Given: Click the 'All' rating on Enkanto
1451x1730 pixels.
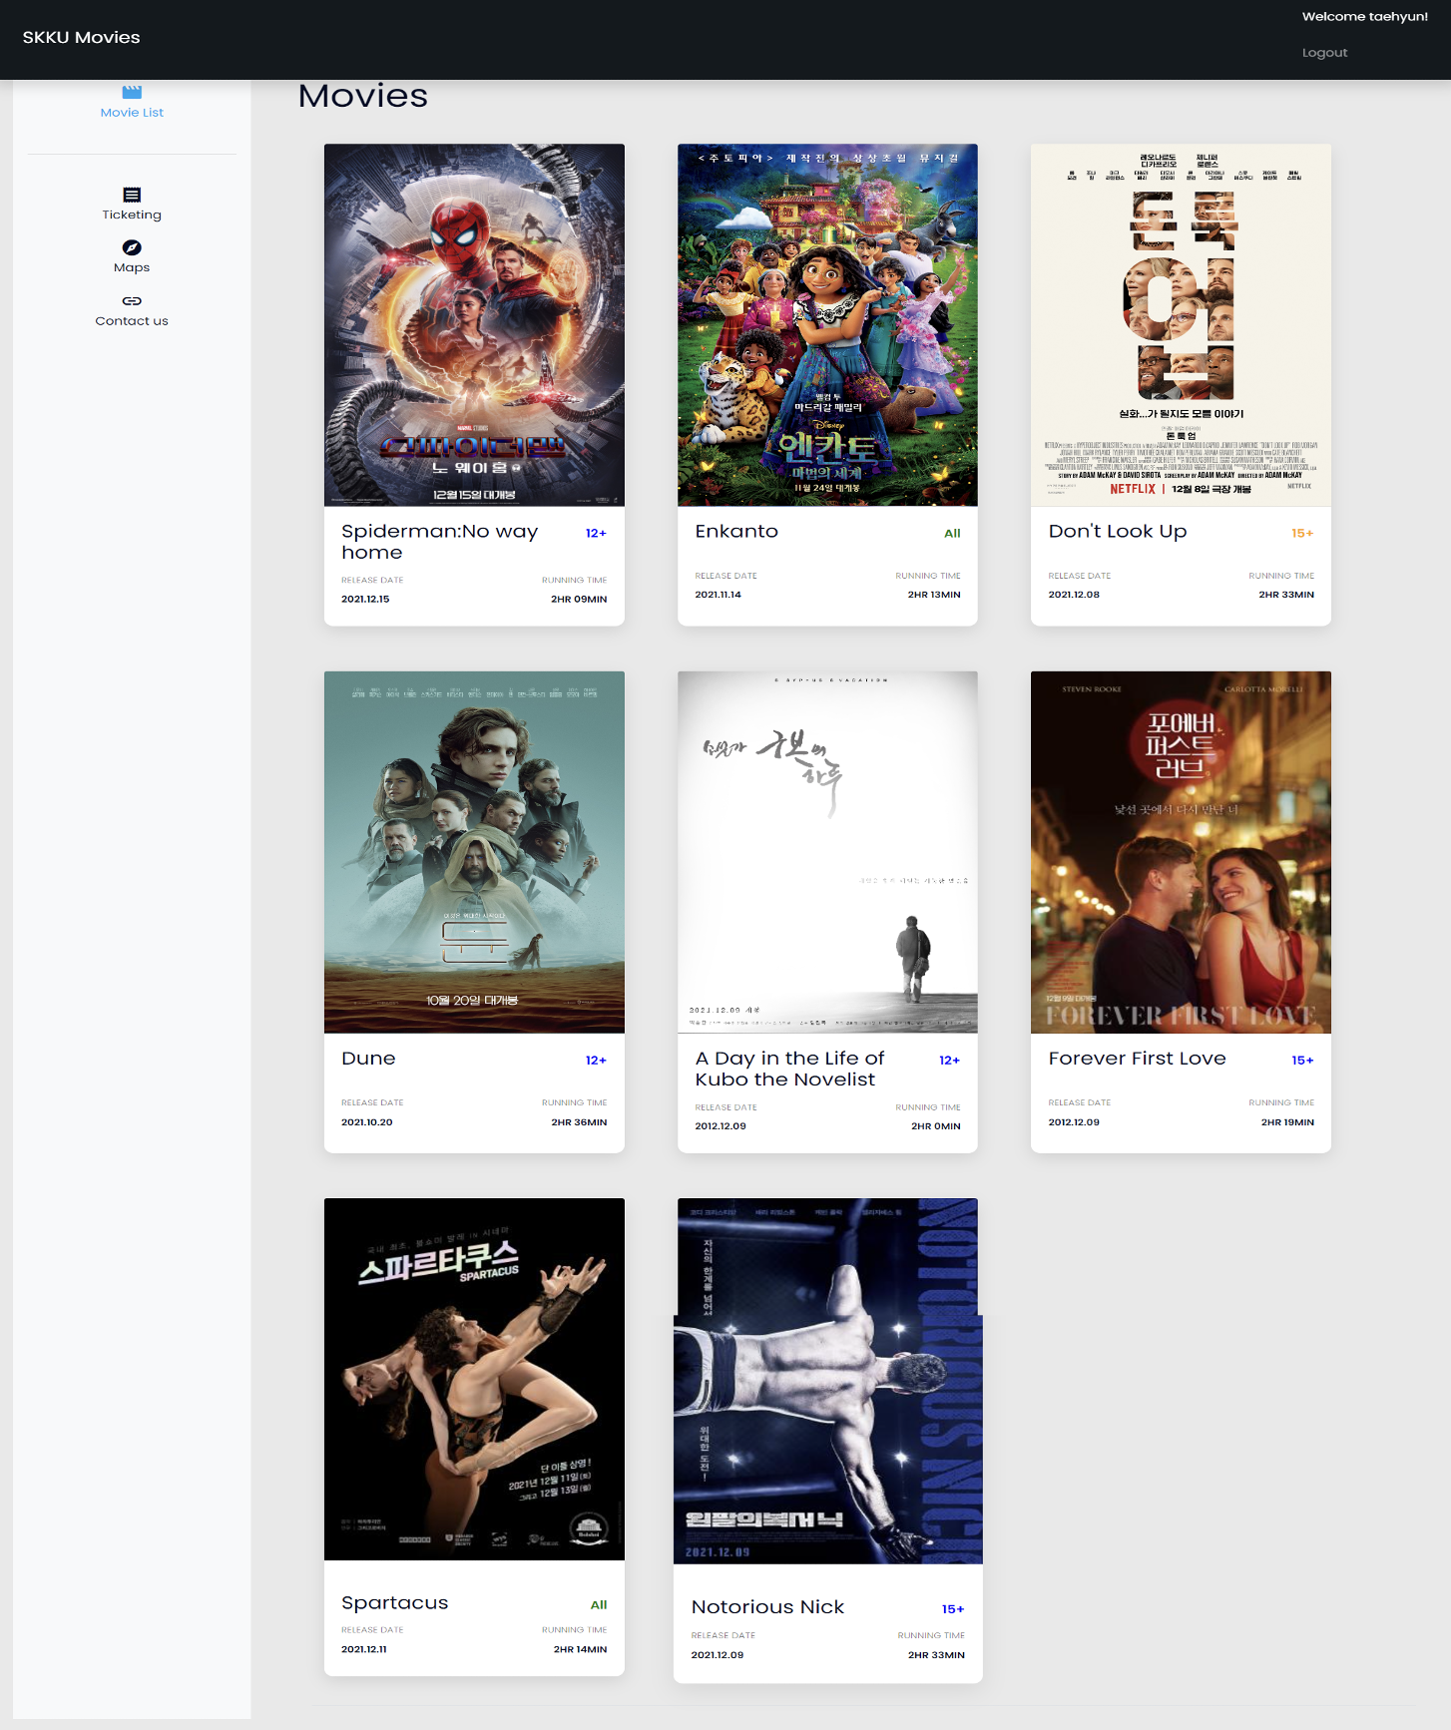Looking at the screenshot, I should (x=952, y=534).
